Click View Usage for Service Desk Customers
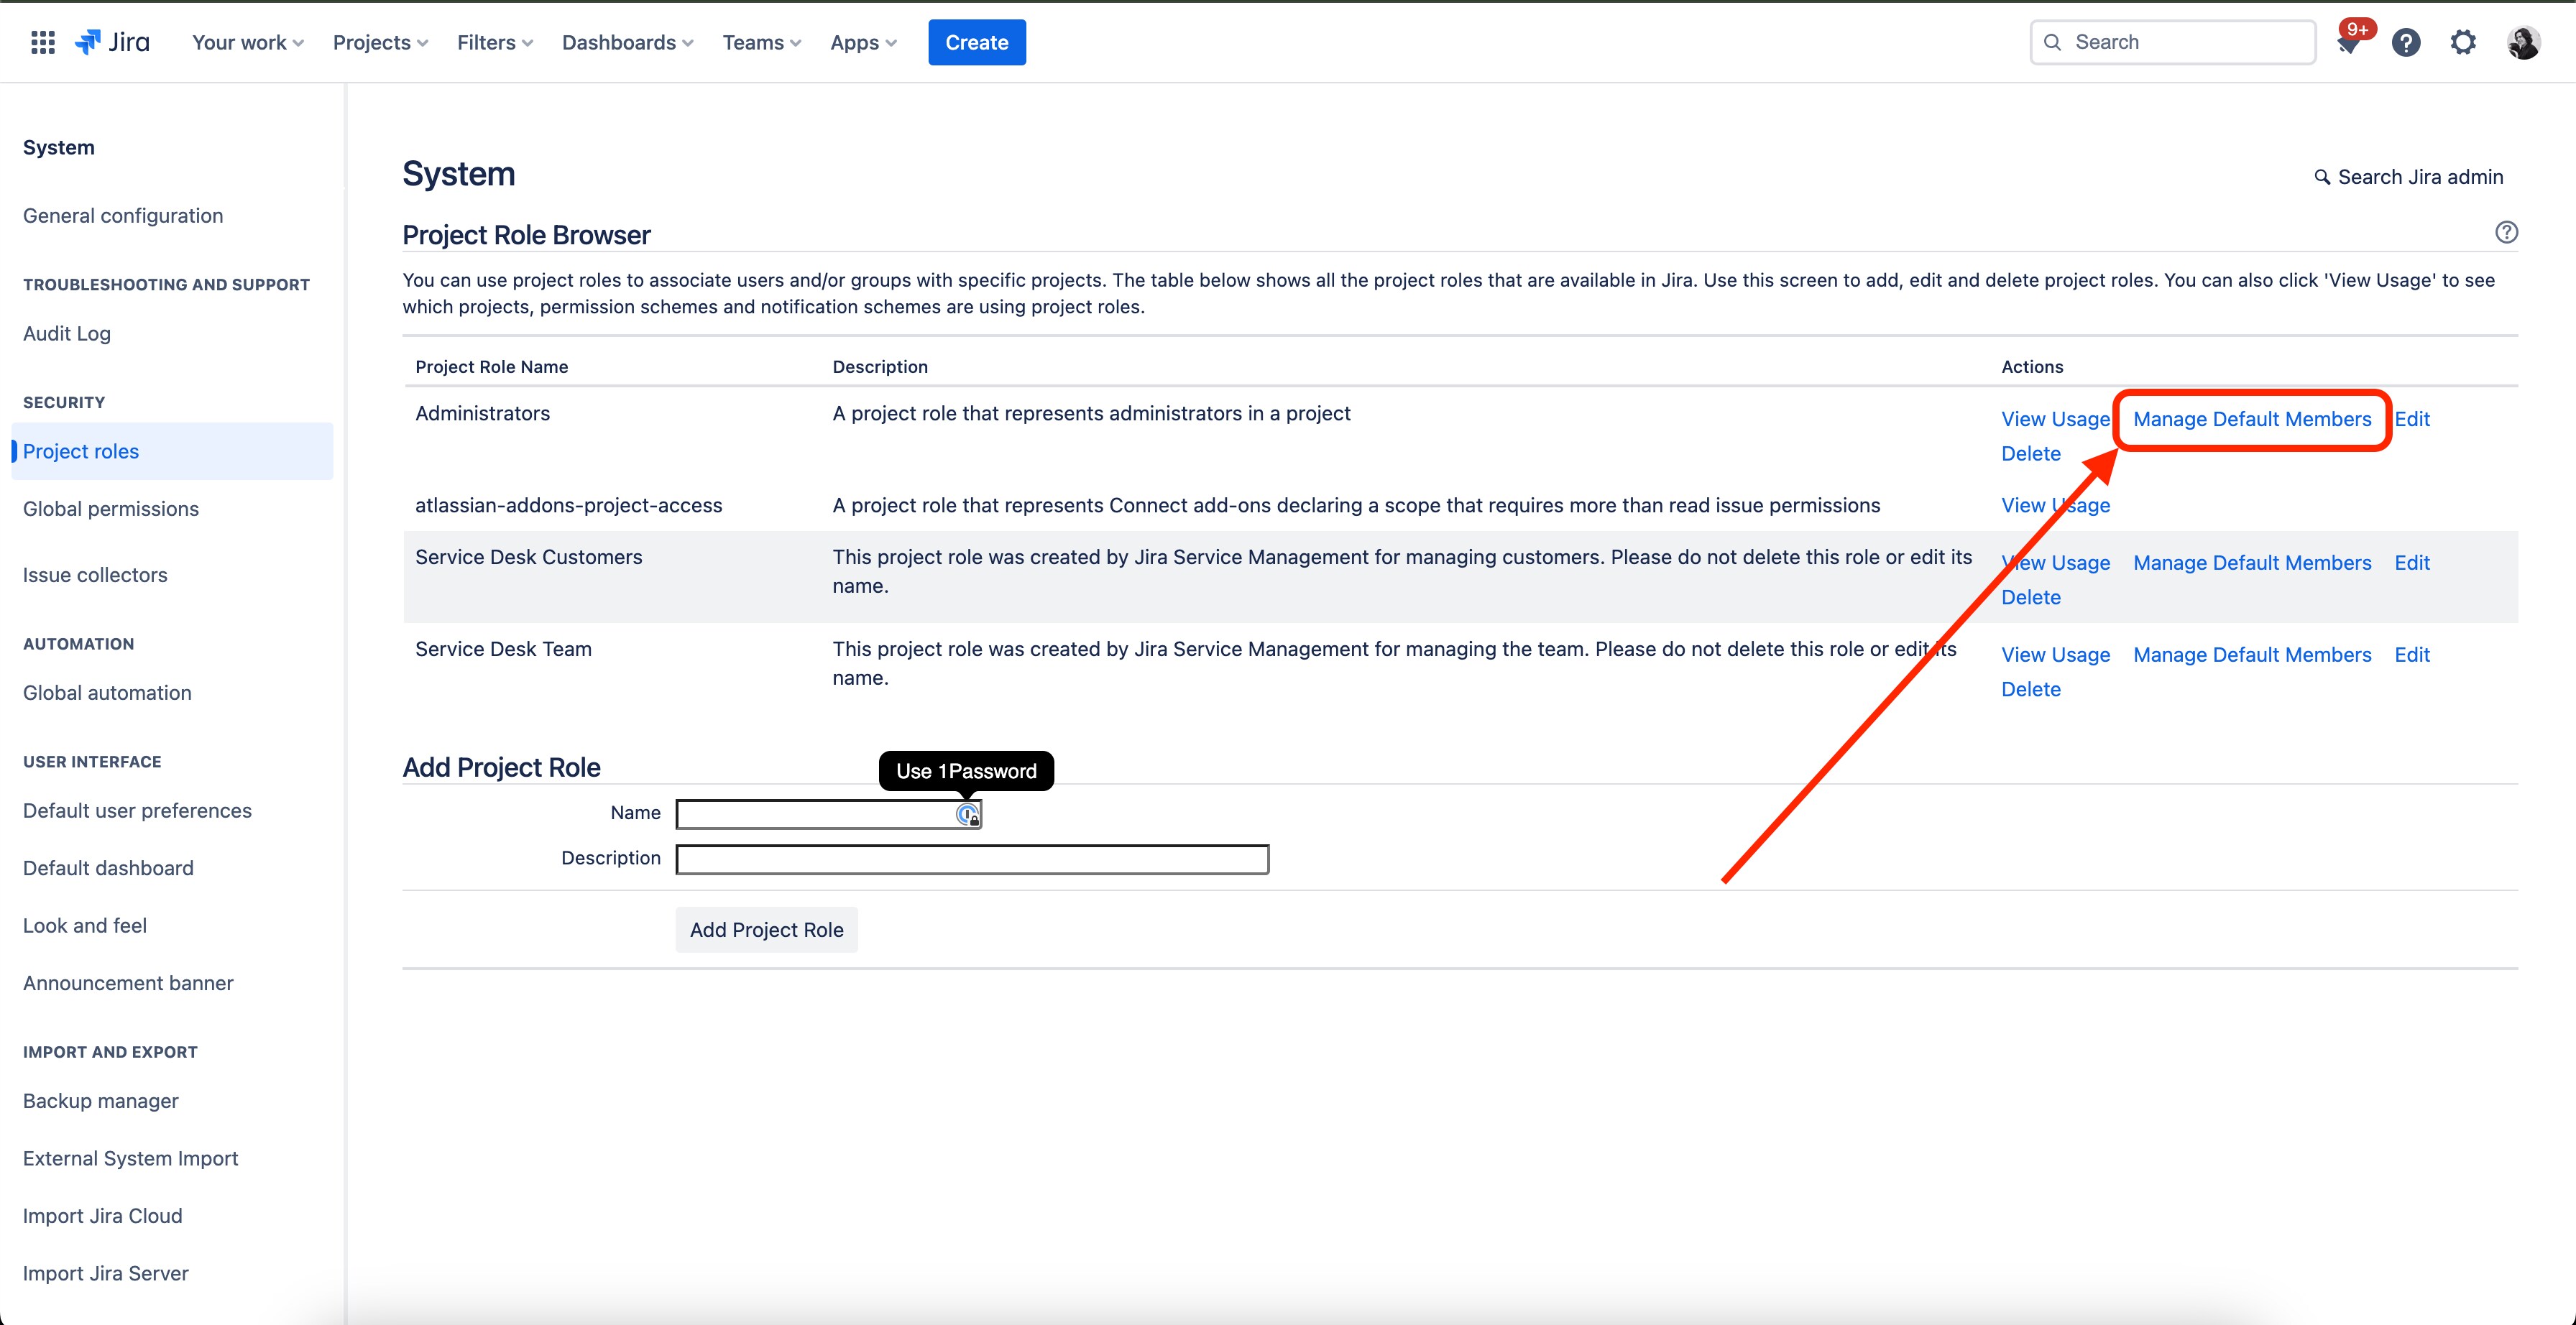Screen dimensions: 2576x1325 click(x=2055, y=563)
